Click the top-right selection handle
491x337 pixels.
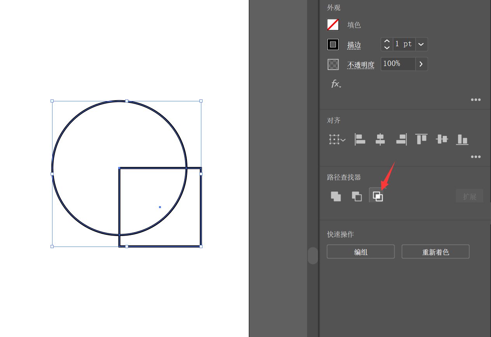(201, 101)
